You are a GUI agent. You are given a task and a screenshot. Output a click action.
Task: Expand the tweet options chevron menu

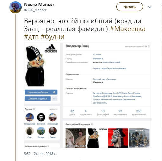150,7
